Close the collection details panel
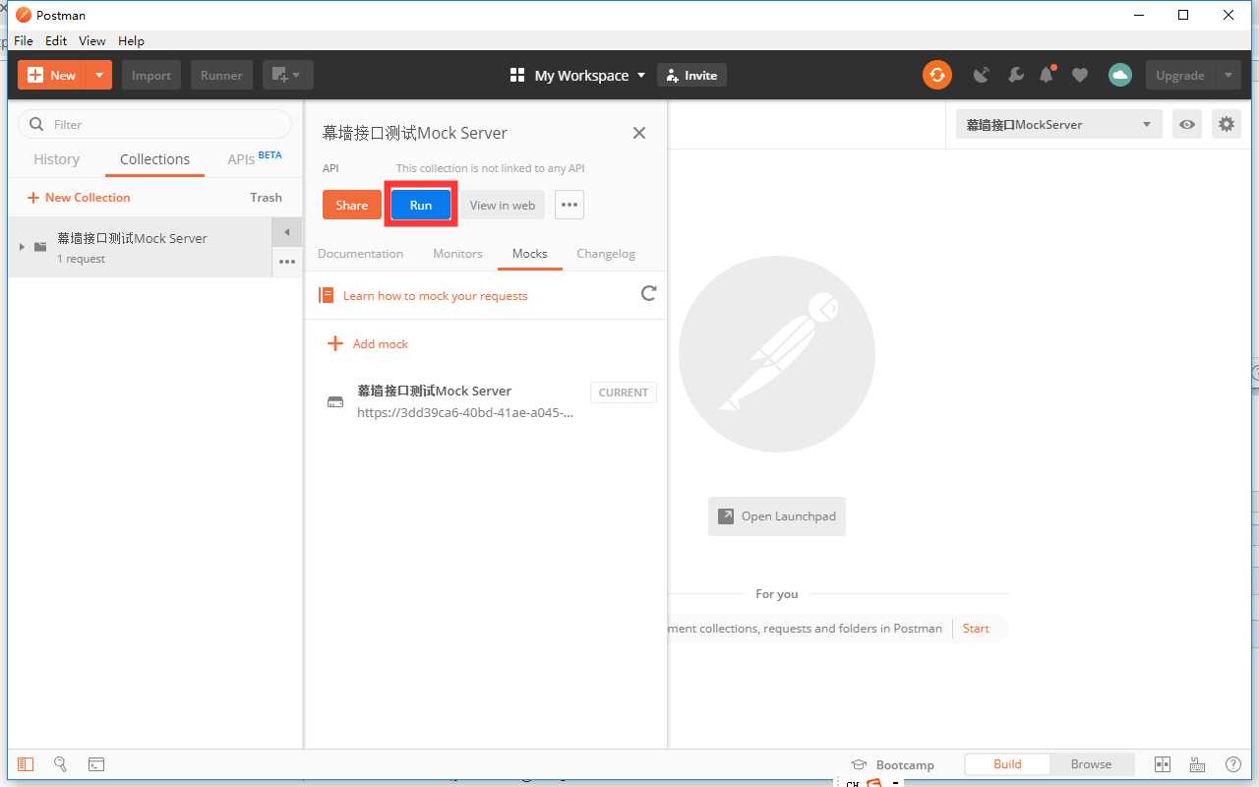Image resolution: width=1259 pixels, height=787 pixels. (x=639, y=133)
